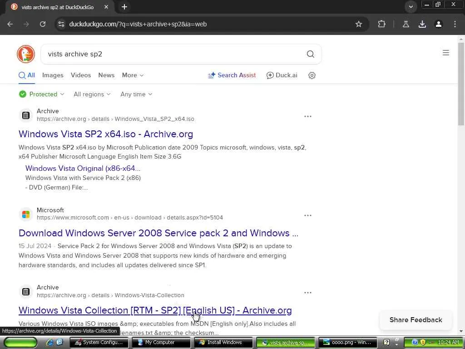Open Download Windows Server 2008 Service pack 2 result

click(158, 233)
